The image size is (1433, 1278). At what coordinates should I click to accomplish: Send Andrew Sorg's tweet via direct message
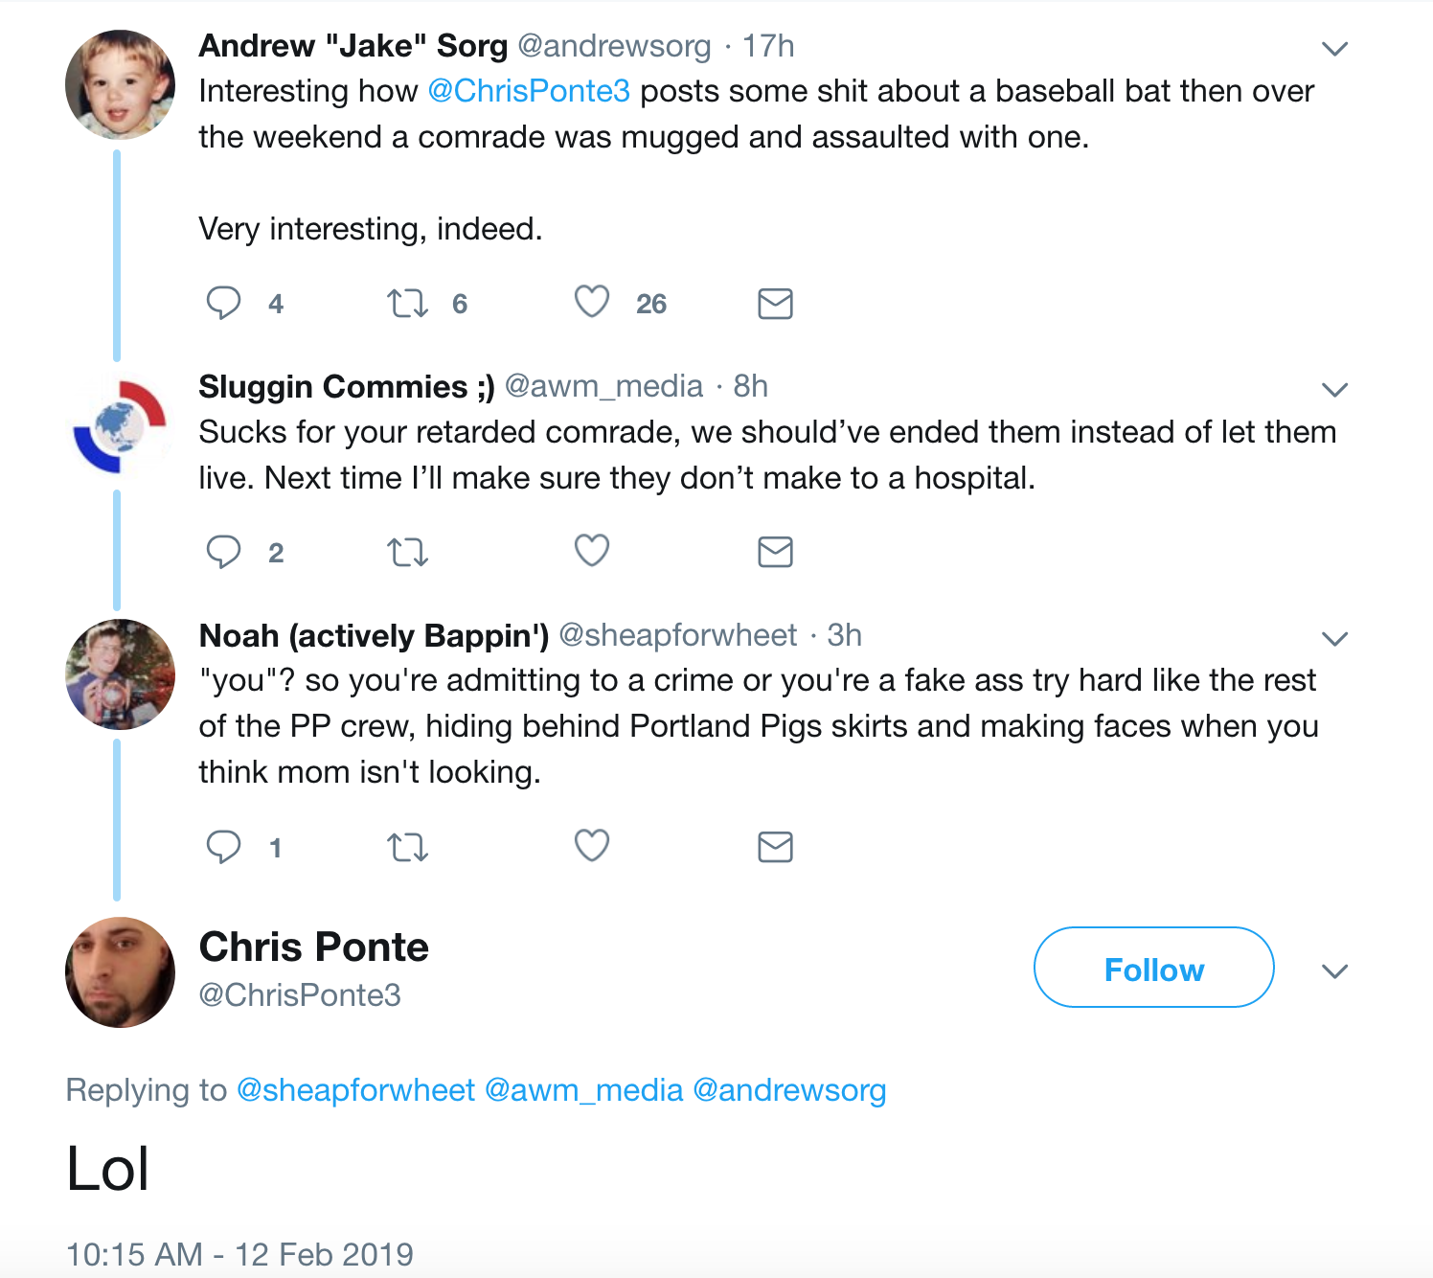(x=775, y=304)
